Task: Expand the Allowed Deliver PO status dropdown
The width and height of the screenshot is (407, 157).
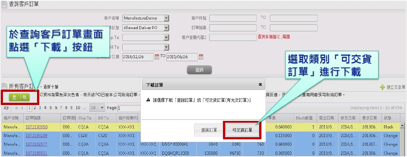Action: (166, 28)
